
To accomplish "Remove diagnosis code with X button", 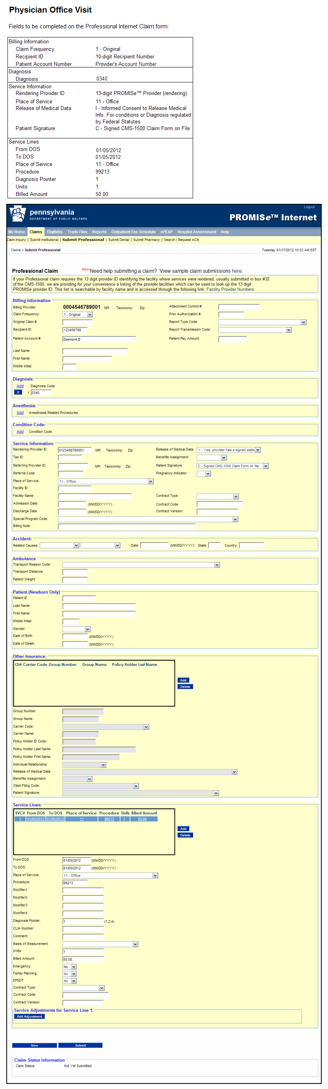I will tap(18, 392).
